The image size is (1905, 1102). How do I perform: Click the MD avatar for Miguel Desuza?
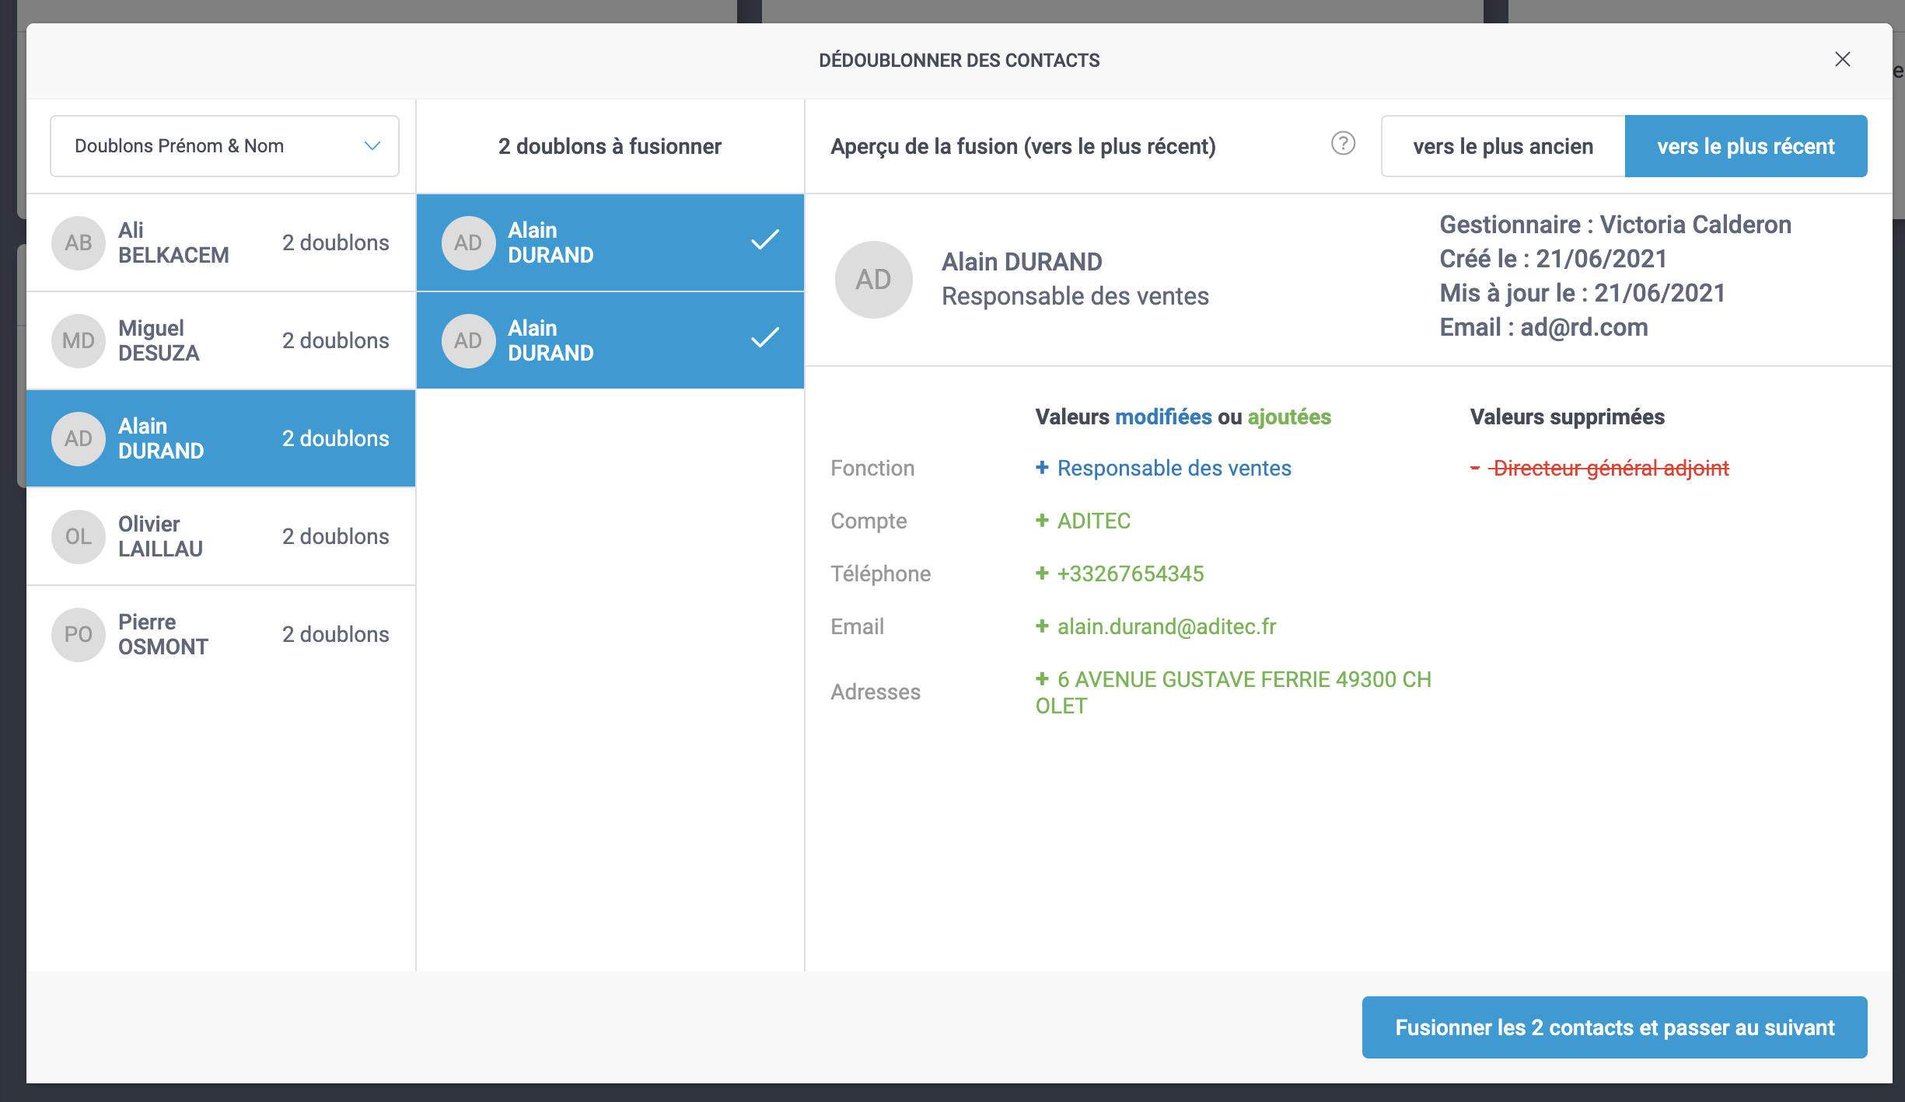pos(79,341)
